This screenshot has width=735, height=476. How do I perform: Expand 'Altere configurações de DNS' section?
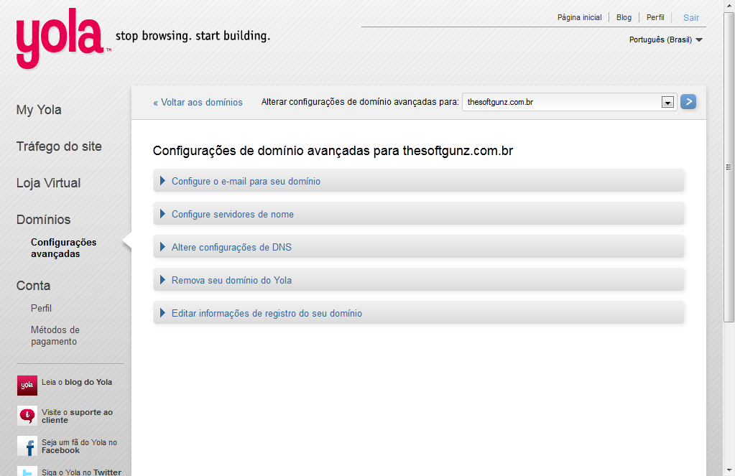point(418,247)
